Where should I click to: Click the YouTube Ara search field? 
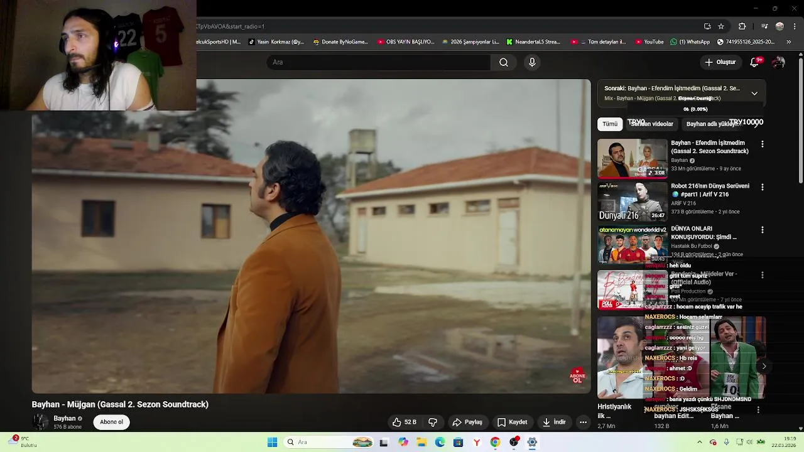coord(379,62)
